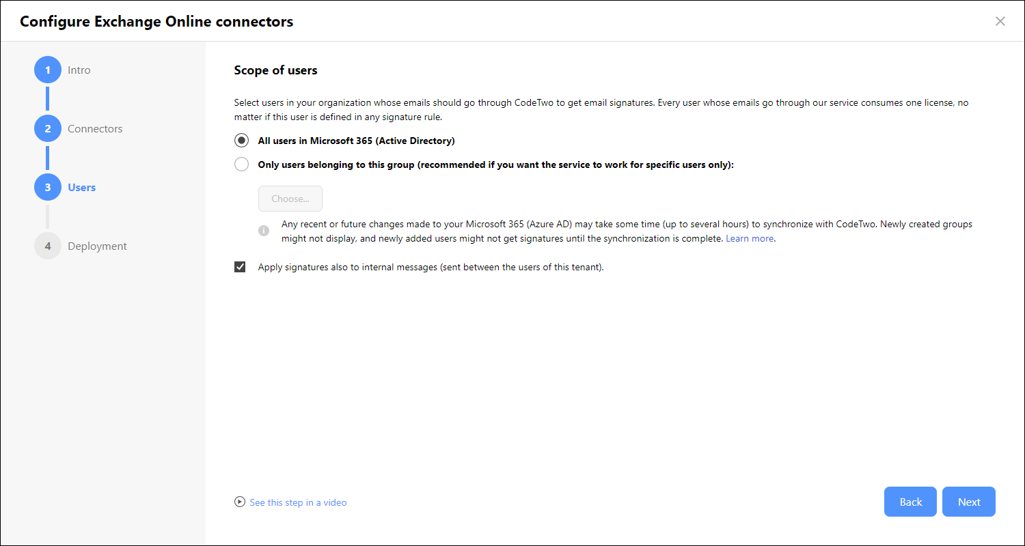This screenshot has height=546, width=1025.
Task: Jump to the Deployment step label
Action: [97, 246]
